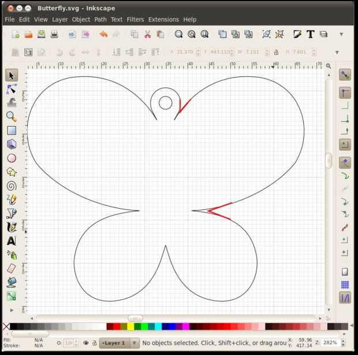Select the Rectangle tool
The width and height of the screenshot is (358, 355).
click(x=12, y=131)
